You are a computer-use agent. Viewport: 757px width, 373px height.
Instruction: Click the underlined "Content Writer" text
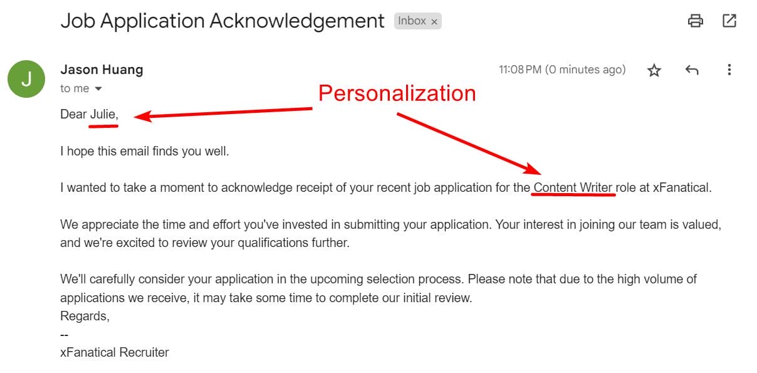[573, 187]
